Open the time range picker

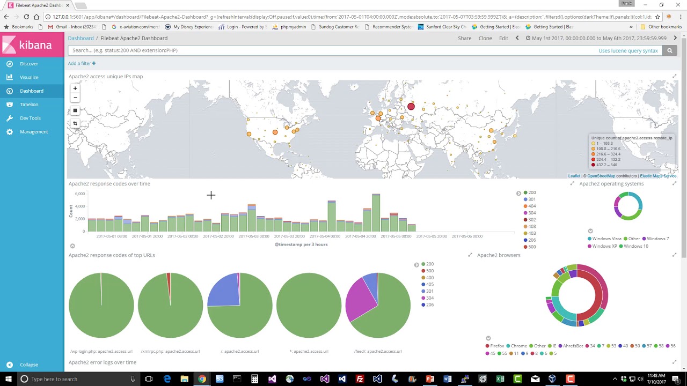pyautogui.click(x=596, y=38)
